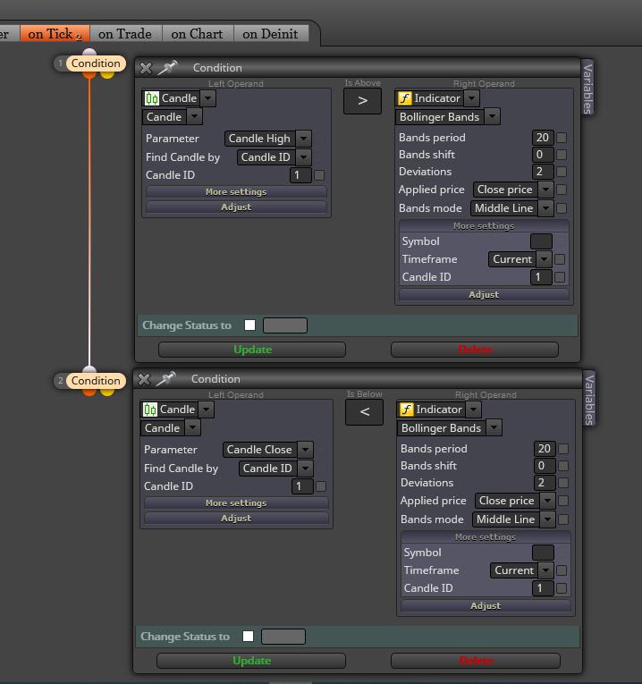Switch to the on Trade tab
The height and width of the screenshot is (684, 642).
[x=125, y=34]
